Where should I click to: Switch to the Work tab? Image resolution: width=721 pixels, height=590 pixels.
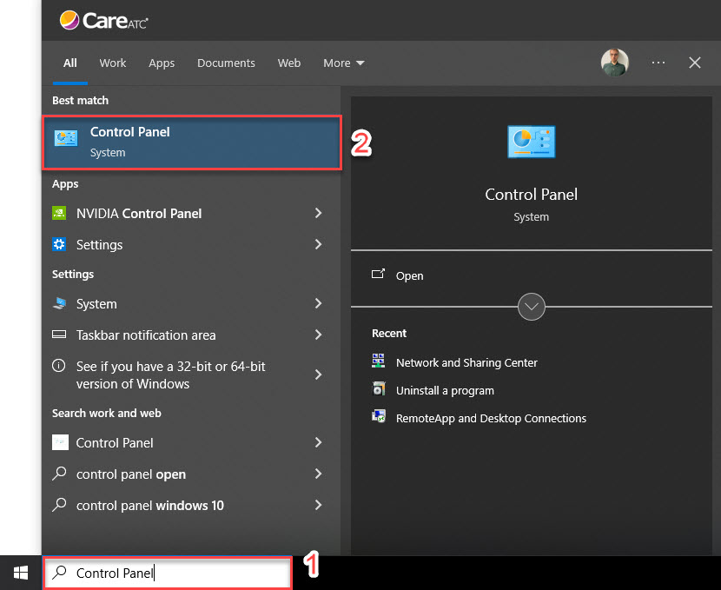(113, 63)
